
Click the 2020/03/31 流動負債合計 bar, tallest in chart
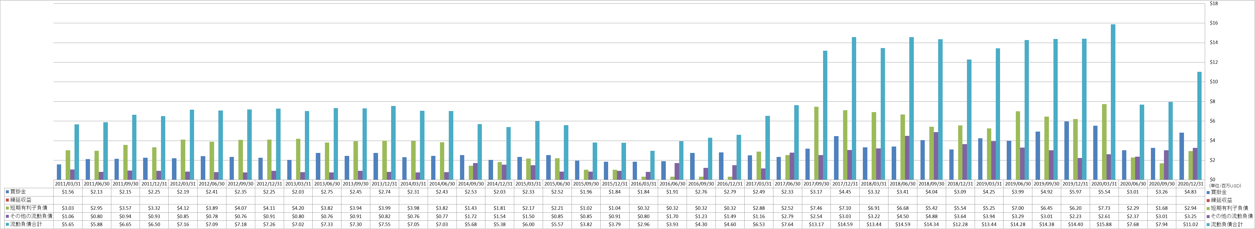1113,102
